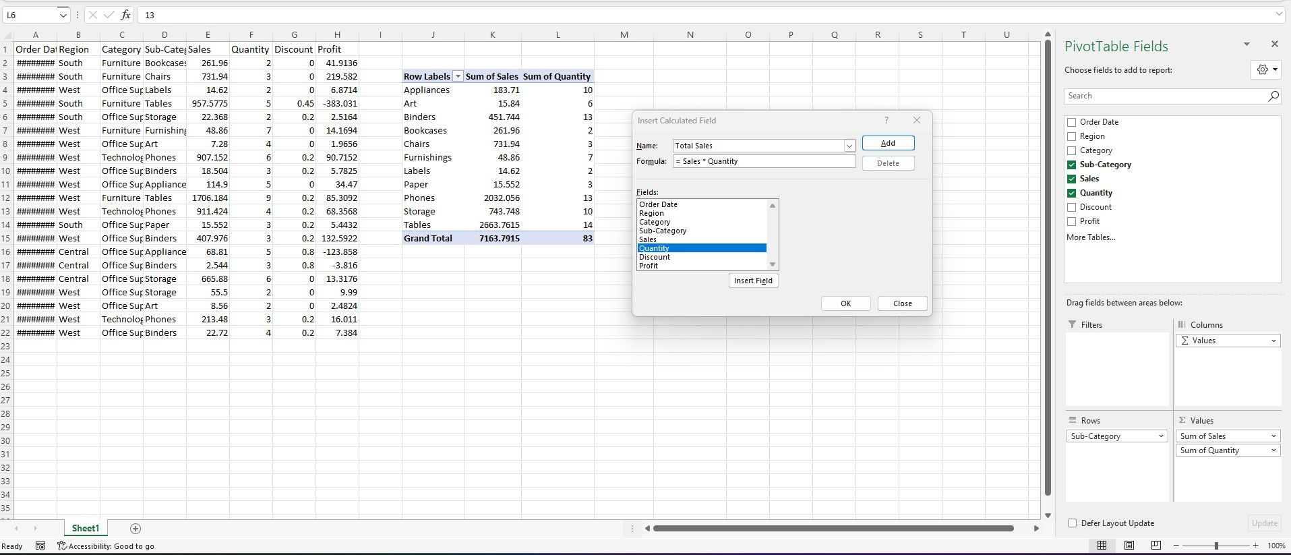
Task: Close the PivotTable Fields pane
Action: [x=1274, y=45]
